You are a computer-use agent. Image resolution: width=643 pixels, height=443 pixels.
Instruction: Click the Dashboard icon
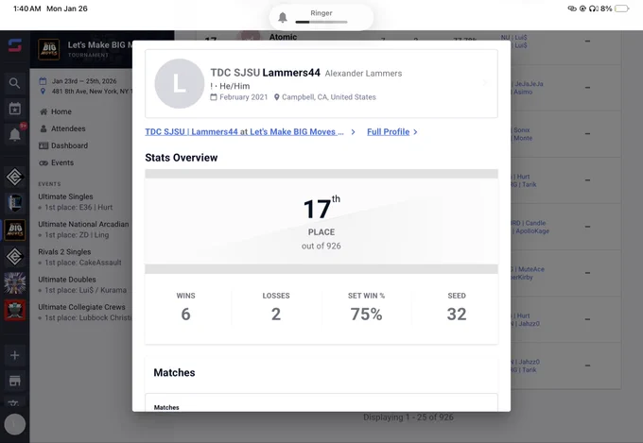(43, 145)
